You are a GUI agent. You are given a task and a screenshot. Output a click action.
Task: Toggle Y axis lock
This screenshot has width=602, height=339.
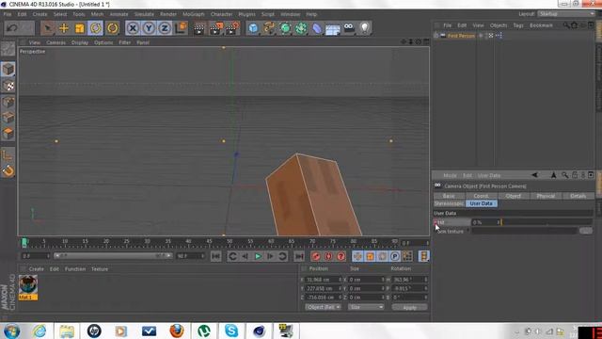(149, 28)
